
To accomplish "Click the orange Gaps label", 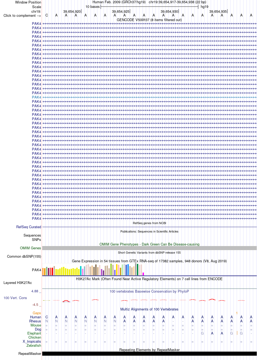I will (x=37, y=313).
